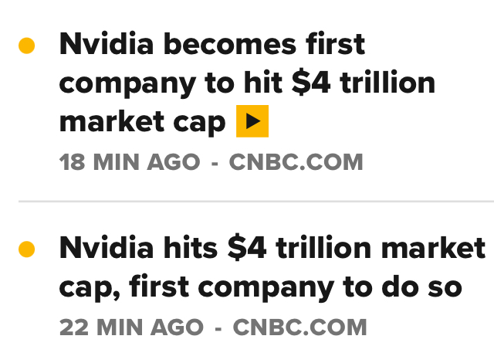The width and height of the screenshot is (494, 363).
Task: Click yellow bullet beside "Nvidia becomes first" headline
Action: [27, 47]
